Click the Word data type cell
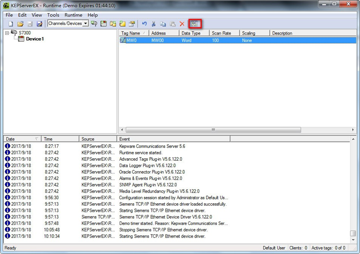Image resolution: width=360 pixels, height=254 pixels. pos(187,40)
